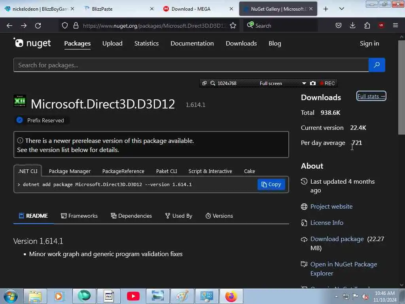Switch to the Download - MEGA tab
This screenshot has width=405, height=304.
coord(199,9)
